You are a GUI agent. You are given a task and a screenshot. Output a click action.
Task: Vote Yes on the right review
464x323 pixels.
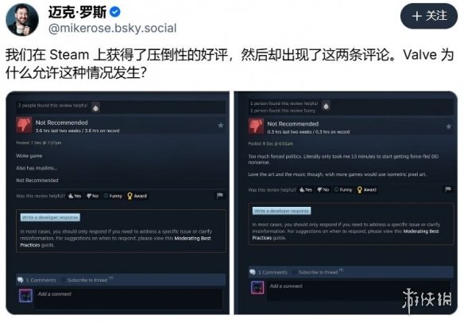(306, 189)
